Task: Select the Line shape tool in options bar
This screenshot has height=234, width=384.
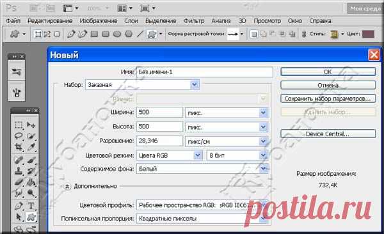Action: click(x=140, y=34)
